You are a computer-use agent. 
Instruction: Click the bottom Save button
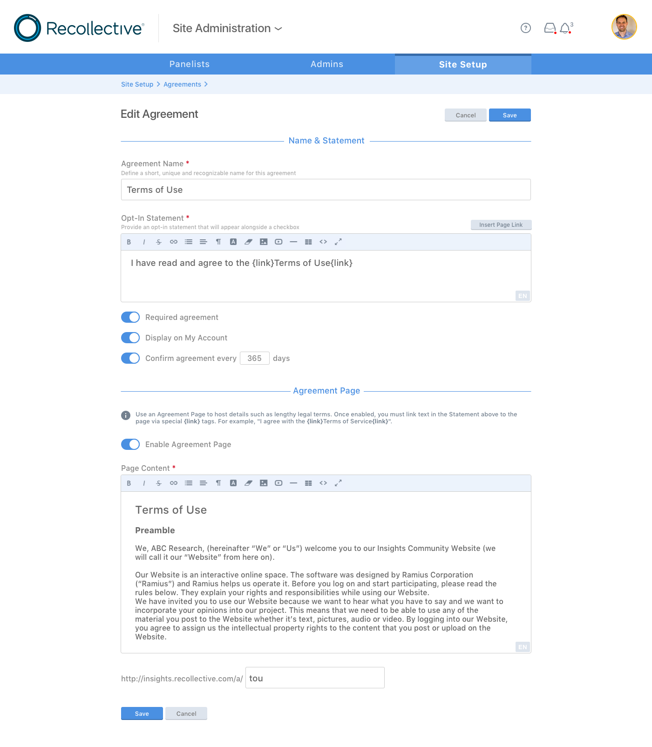pyautogui.click(x=142, y=713)
